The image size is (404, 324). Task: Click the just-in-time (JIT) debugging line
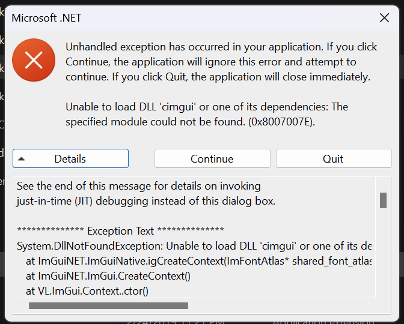pyautogui.click(x=146, y=201)
